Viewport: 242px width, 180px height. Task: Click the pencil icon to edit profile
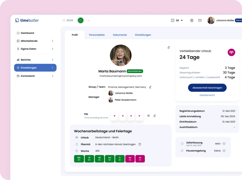(168, 47)
